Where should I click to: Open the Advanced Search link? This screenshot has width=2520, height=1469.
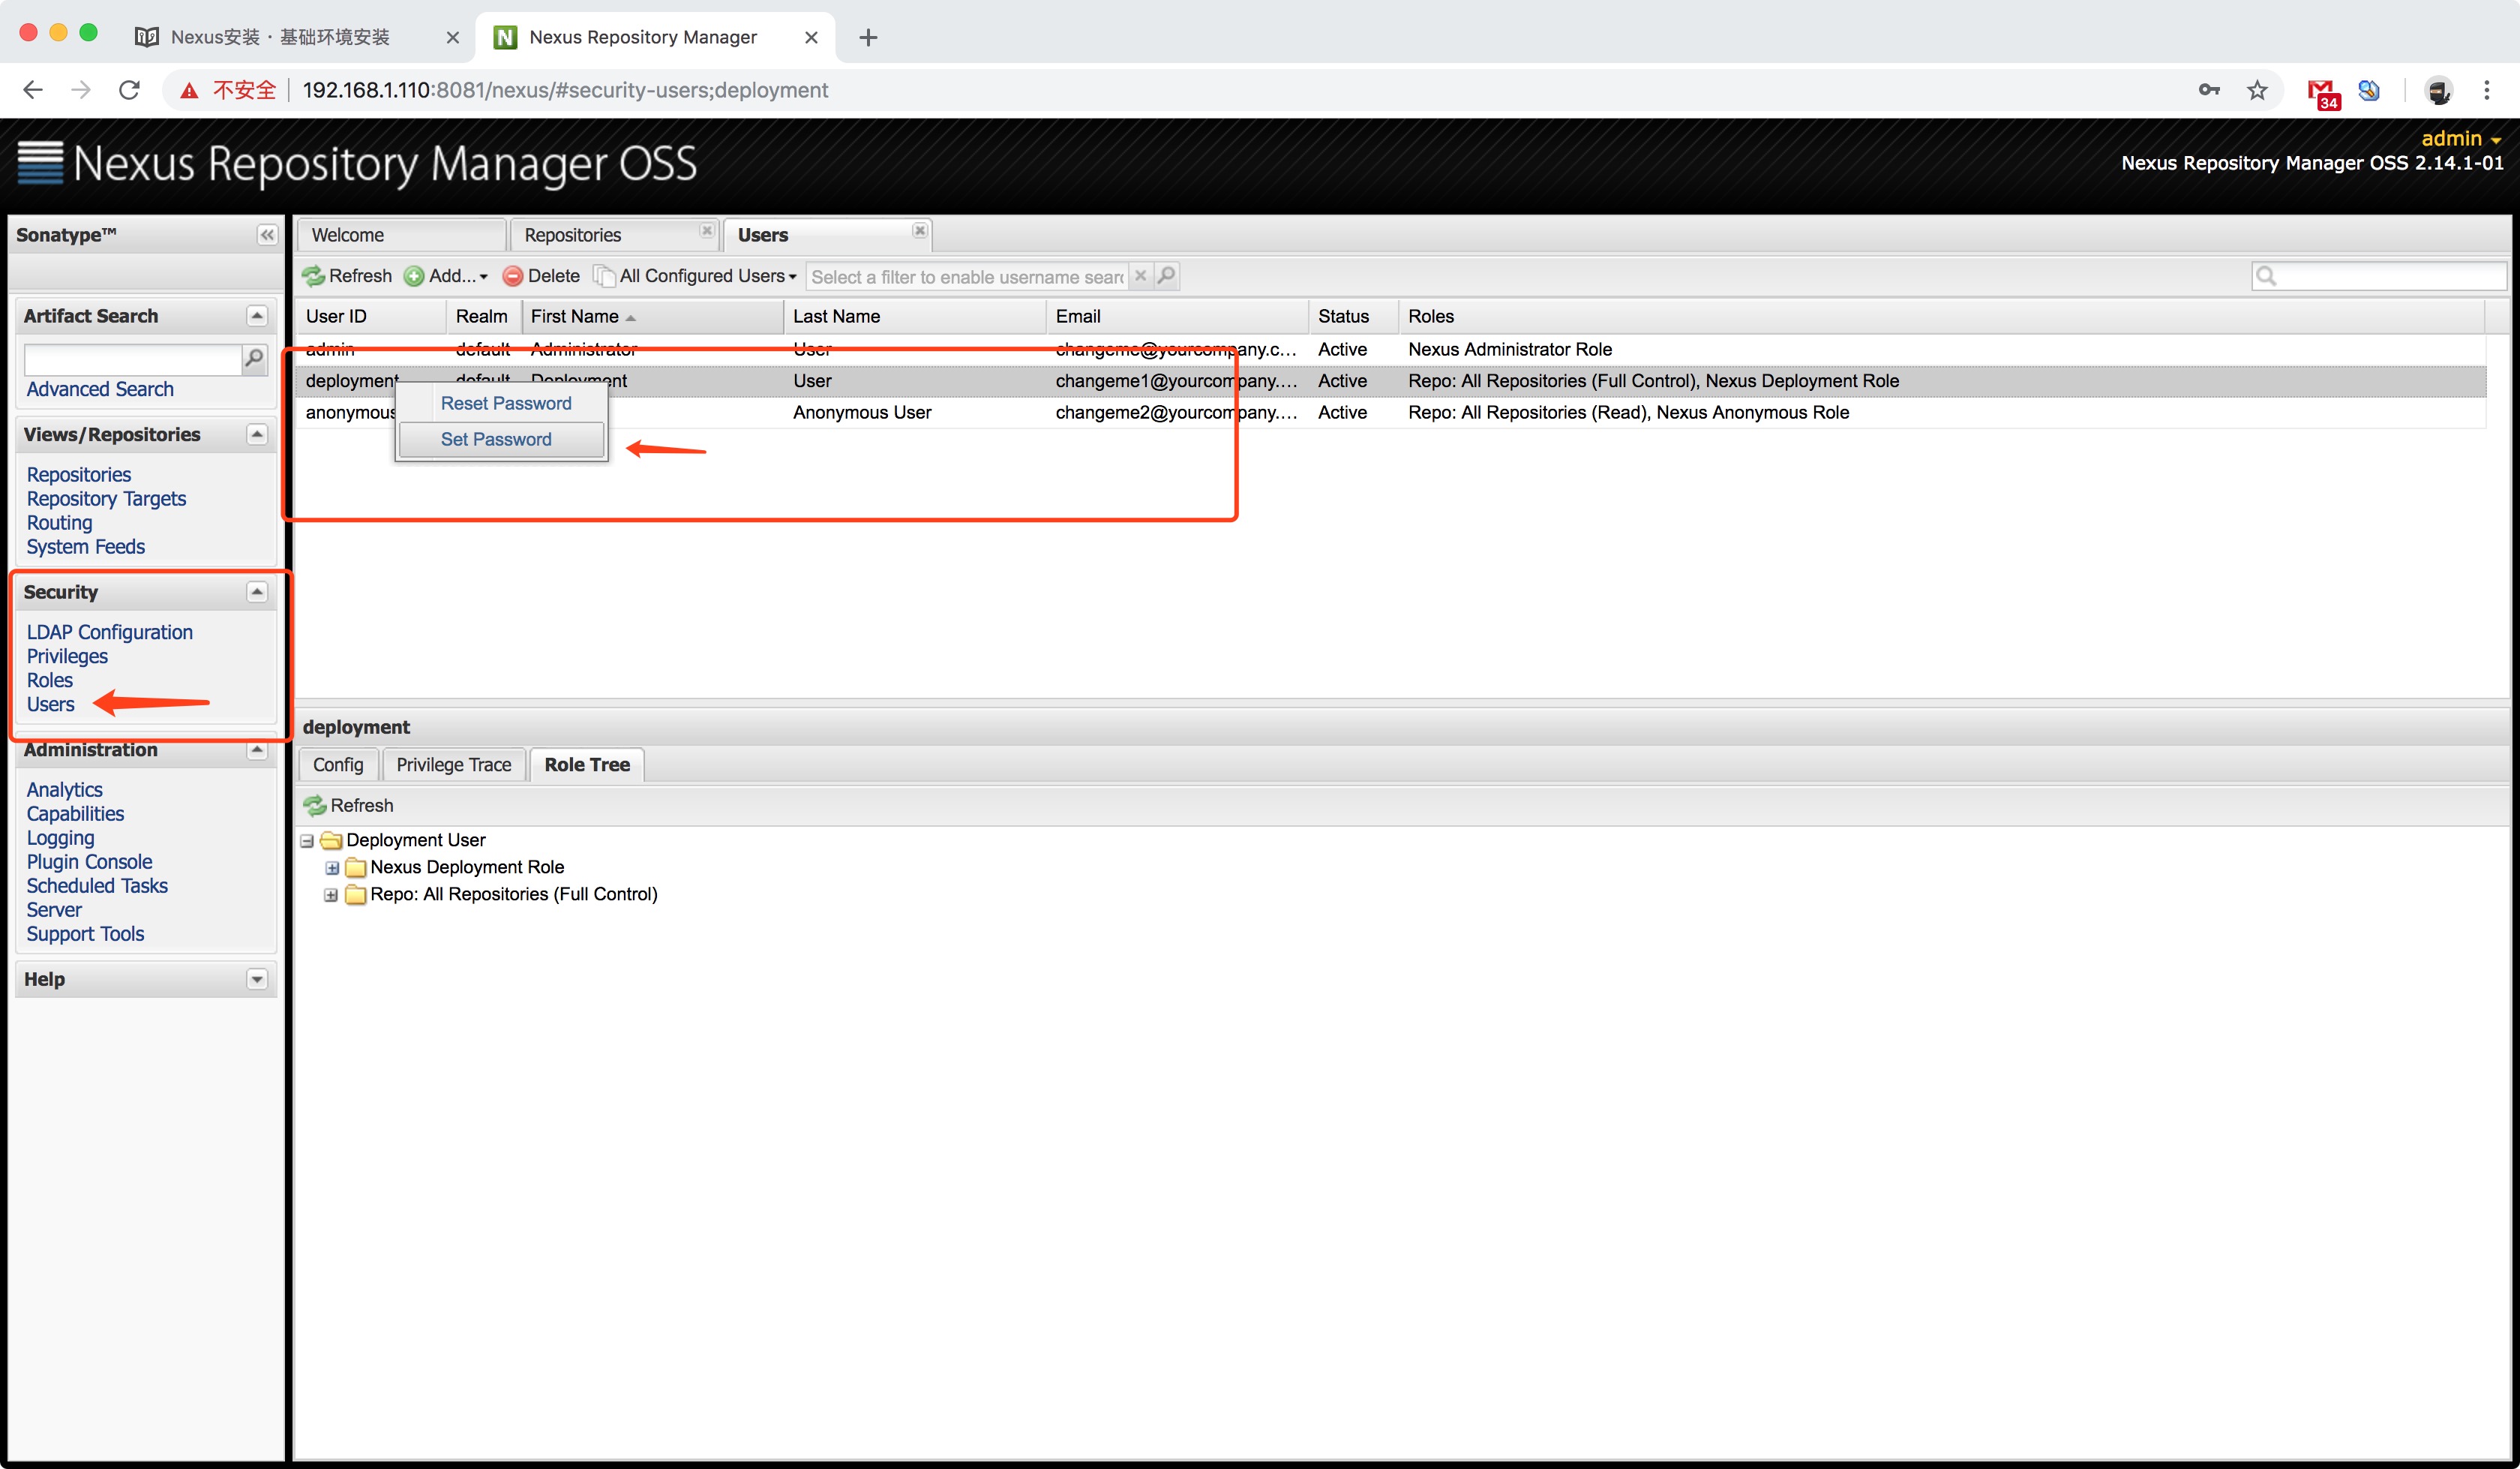point(100,389)
